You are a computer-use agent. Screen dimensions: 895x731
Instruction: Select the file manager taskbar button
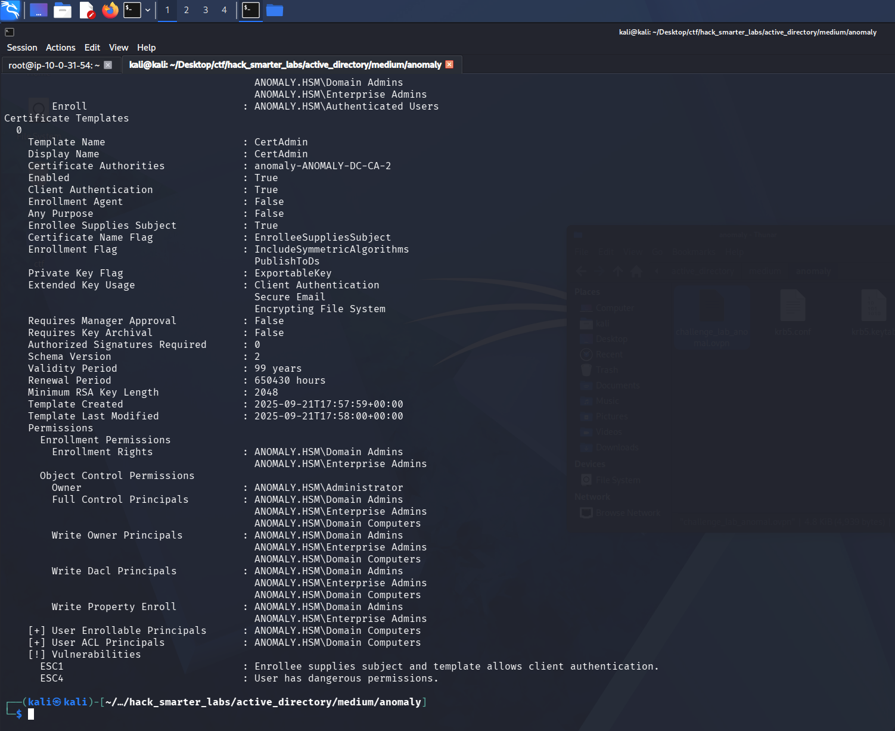pos(275,10)
